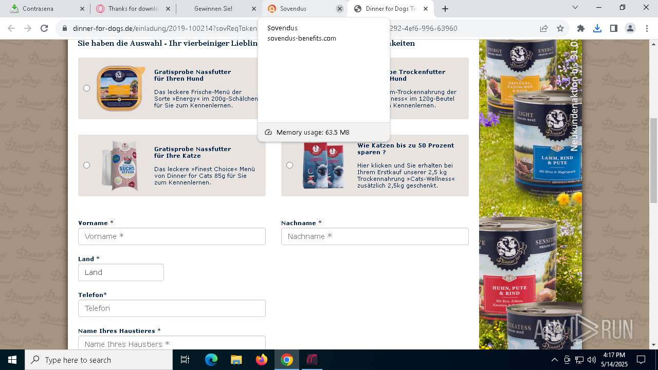Click the address bar URL

tap(265, 28)
